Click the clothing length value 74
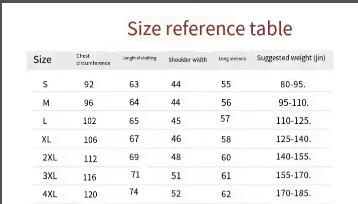Viewport: 358px width, 204px height. (134, 191)
